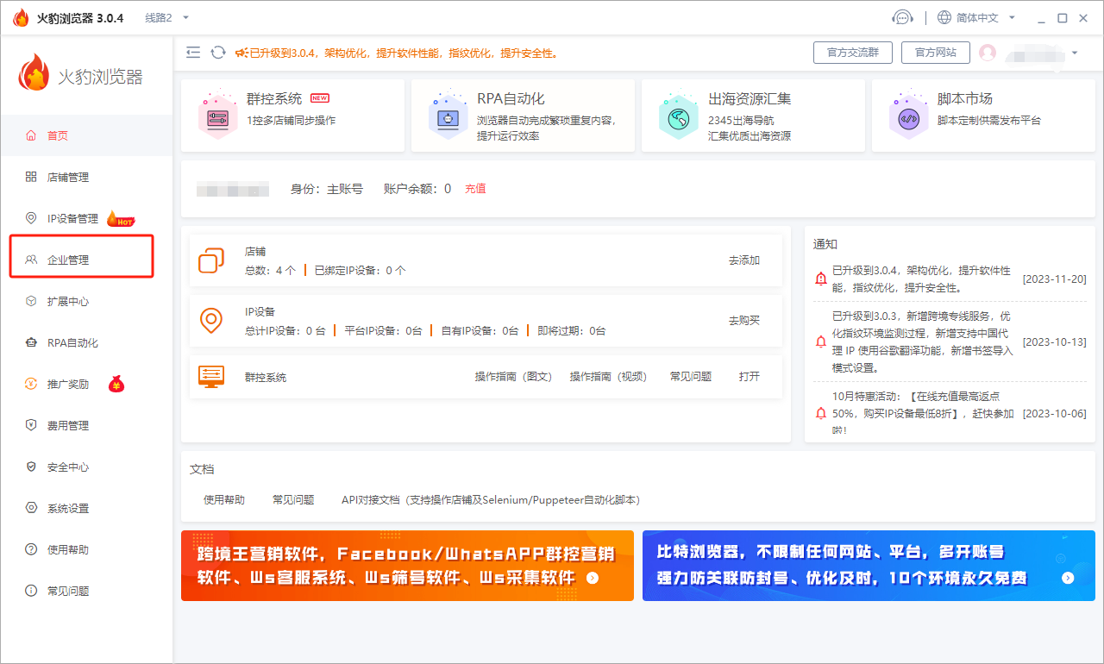Viewport: 1104px width, 664px height.
Task: Open 脚本市场 via its code icon
Action: (x=909, y=115)
